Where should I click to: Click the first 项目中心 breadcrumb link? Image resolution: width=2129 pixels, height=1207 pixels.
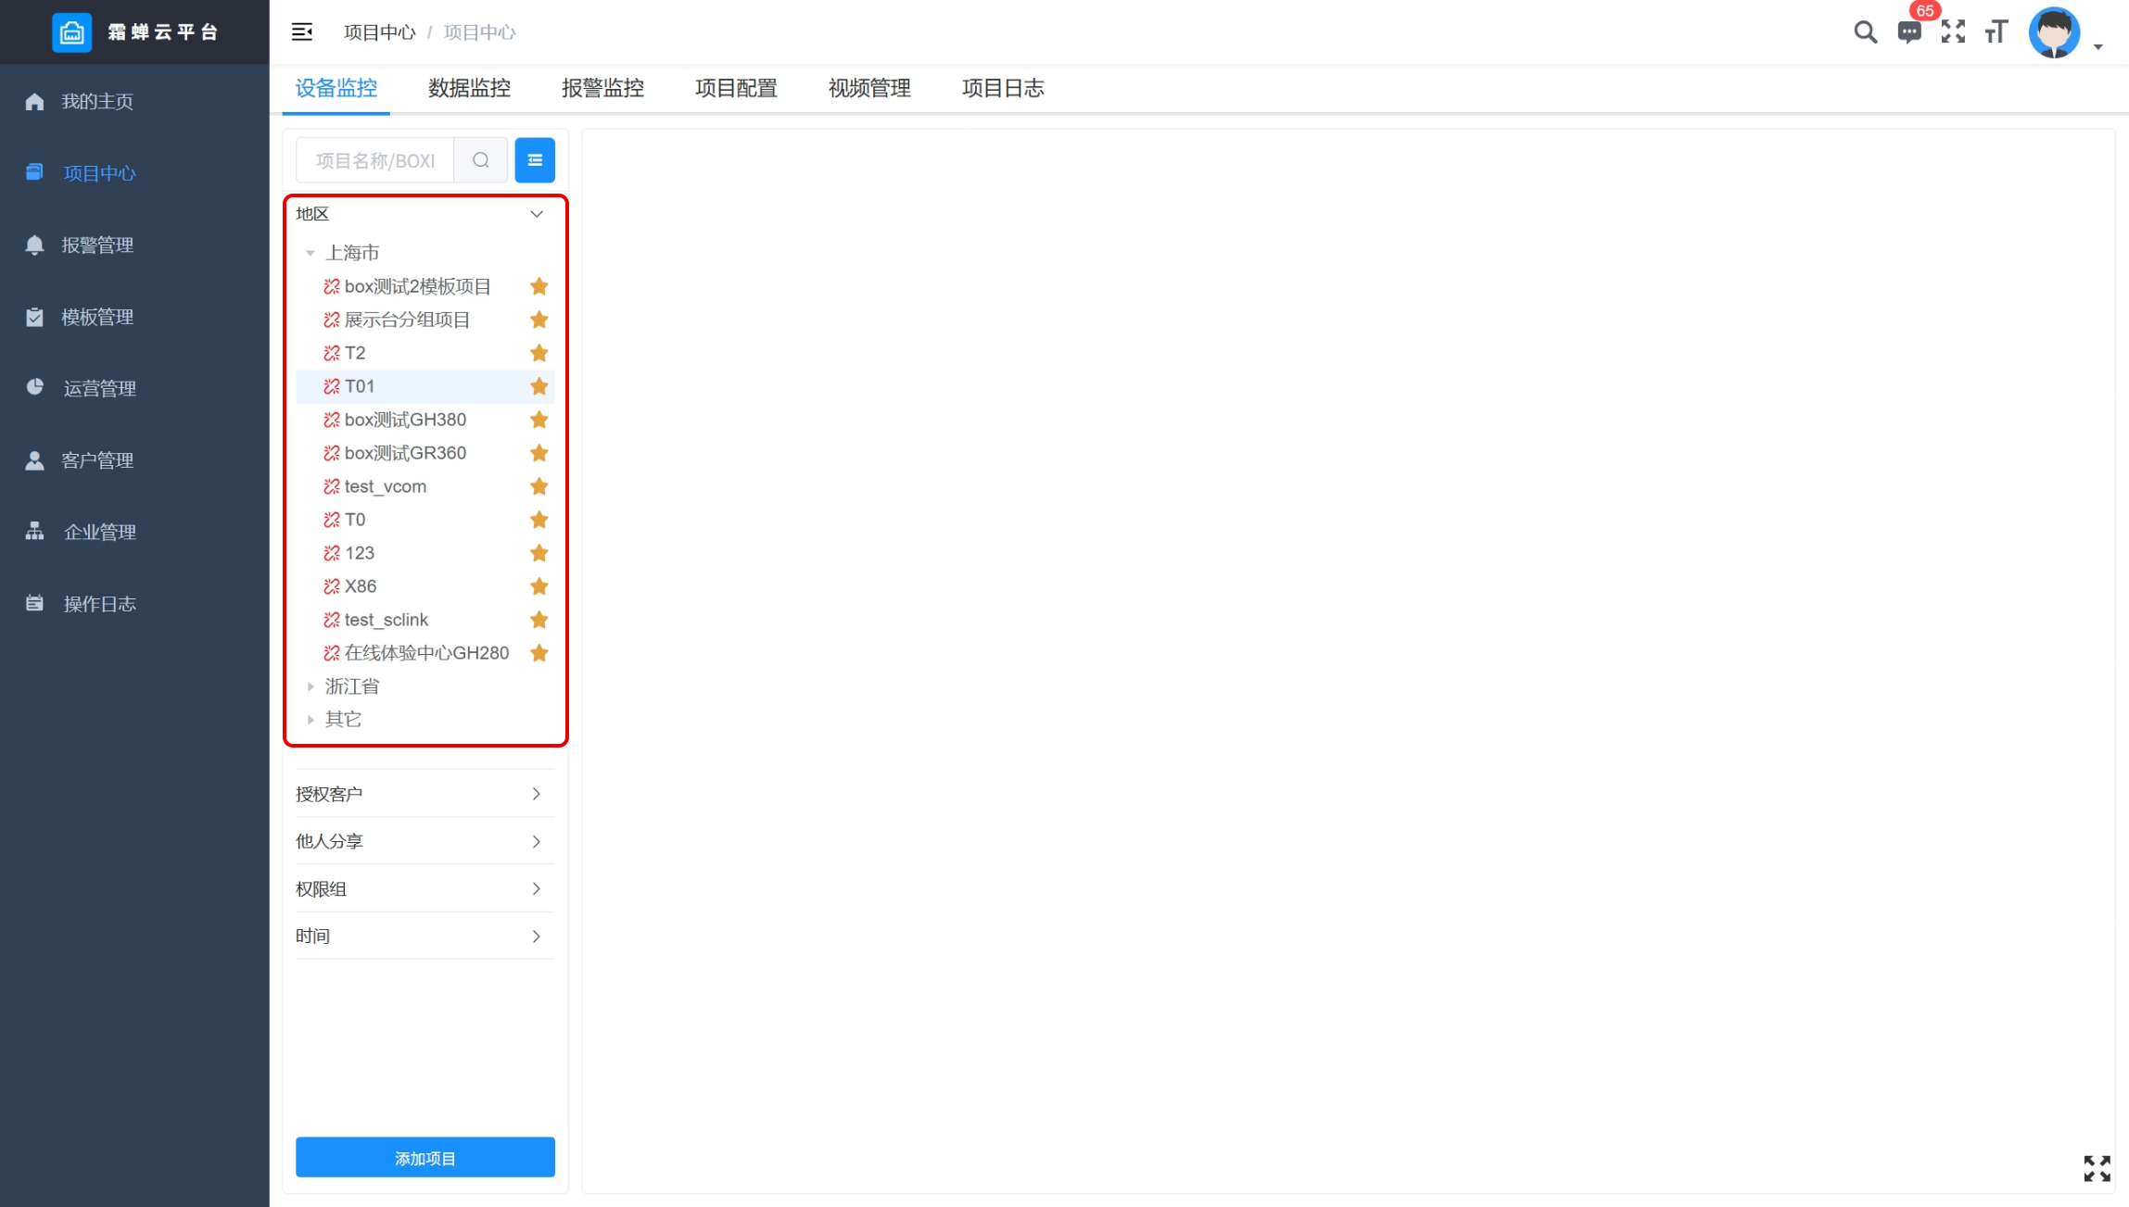pos(380,32)
